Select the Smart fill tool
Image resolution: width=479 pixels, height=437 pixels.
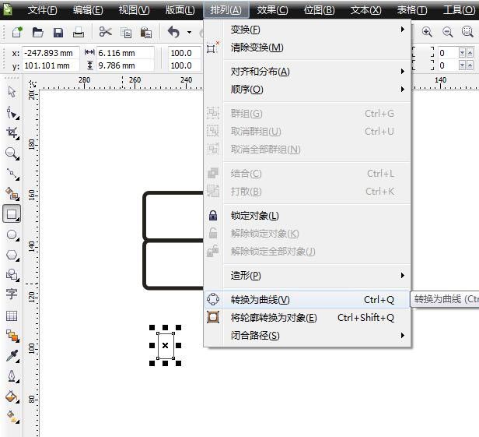pyautogui.click(x=12, y=194)
